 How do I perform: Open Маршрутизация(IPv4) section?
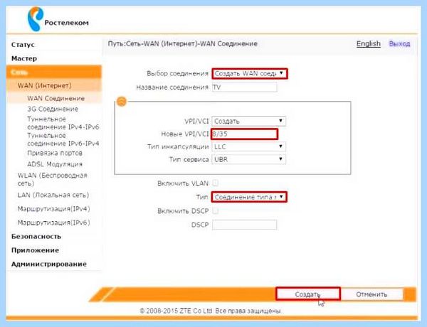point(53,209)
